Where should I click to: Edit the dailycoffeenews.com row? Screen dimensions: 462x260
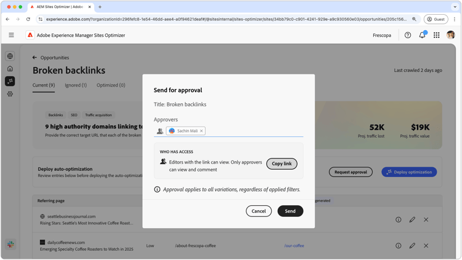tap(412, 245)
